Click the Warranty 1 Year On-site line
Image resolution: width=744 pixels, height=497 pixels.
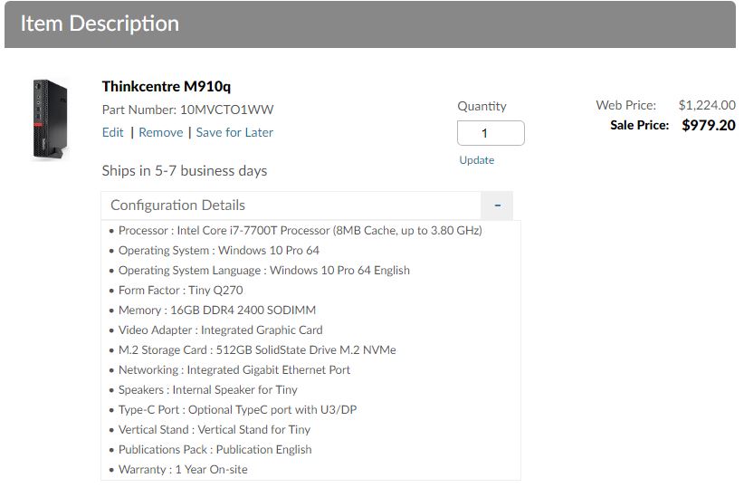coord(183,470)
